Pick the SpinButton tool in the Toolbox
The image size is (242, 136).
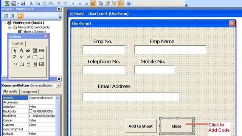(x=35, y=64)
